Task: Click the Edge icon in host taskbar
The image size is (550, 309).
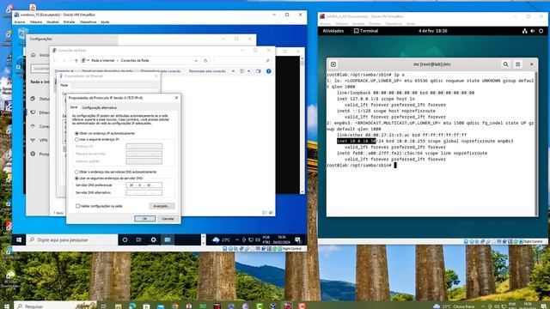Action: (x=132, y=306)
